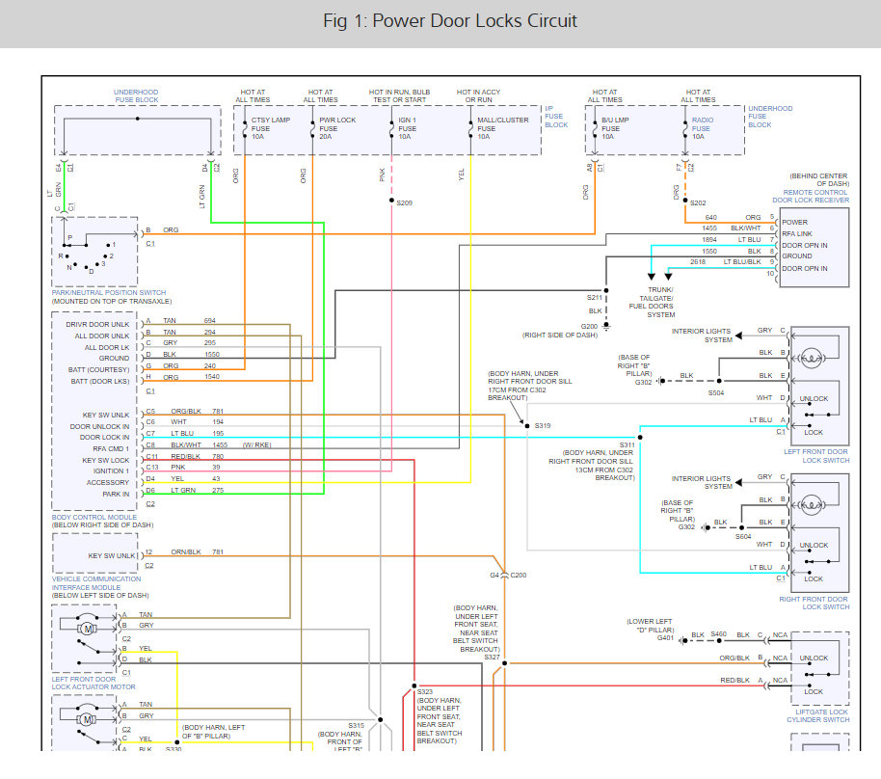Click the S319 splice node

tap(526, 424)
